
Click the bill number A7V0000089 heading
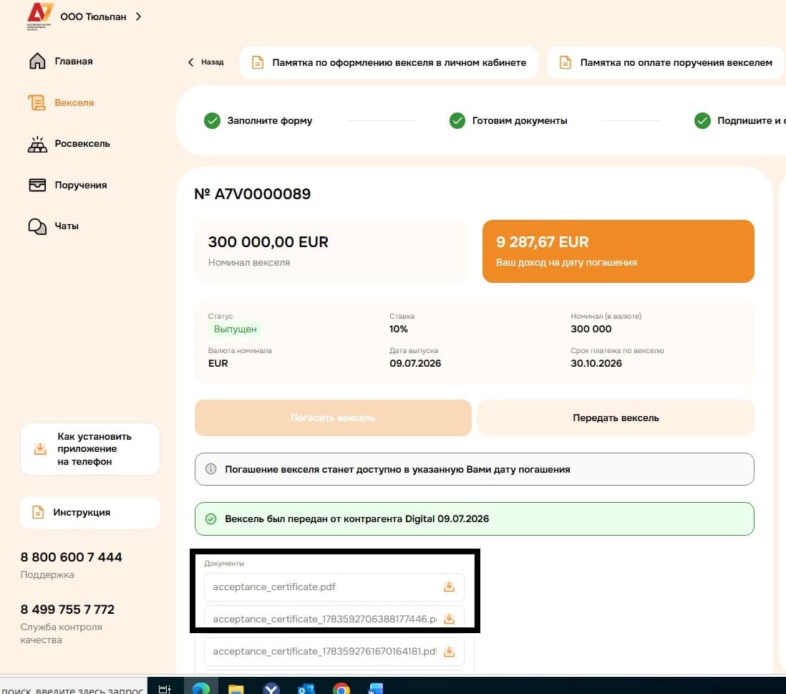pyautogui.click(x=253, y=193)
